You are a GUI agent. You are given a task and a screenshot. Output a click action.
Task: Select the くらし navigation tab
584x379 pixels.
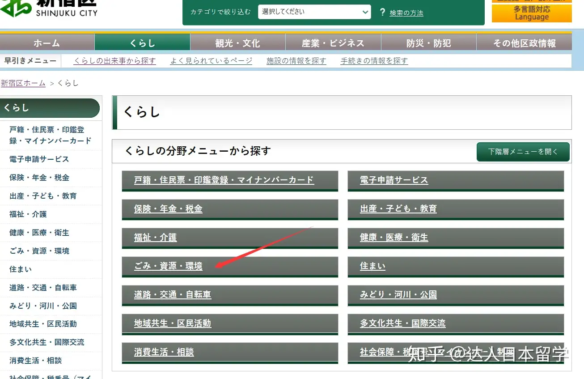(x=143, y=43)
